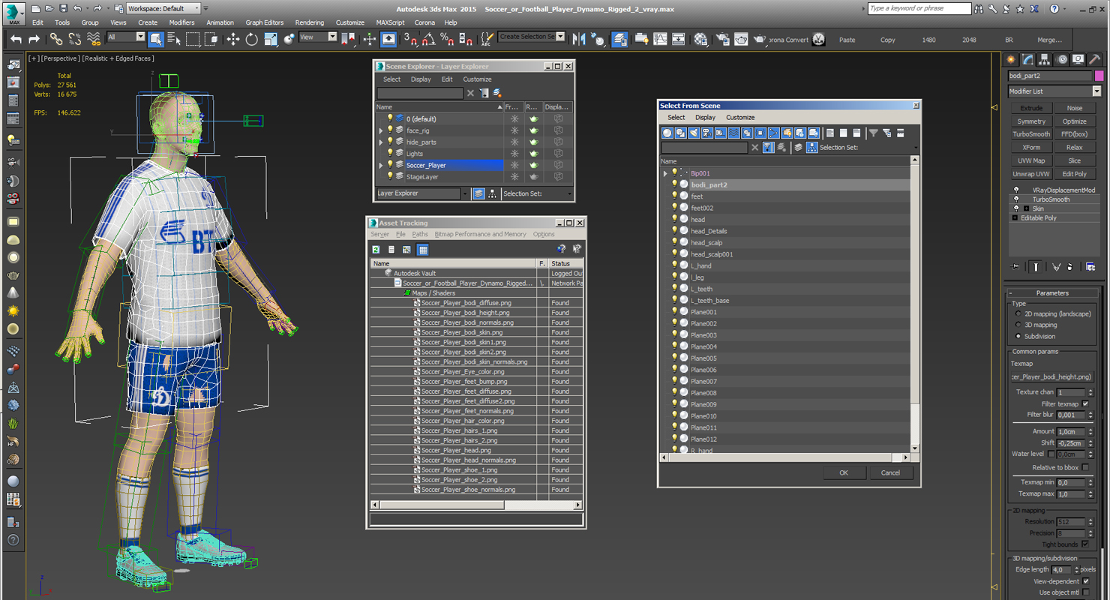Toggle visibility bulb of face_rig layer
Screen dimensions: 1110x600
390,130
